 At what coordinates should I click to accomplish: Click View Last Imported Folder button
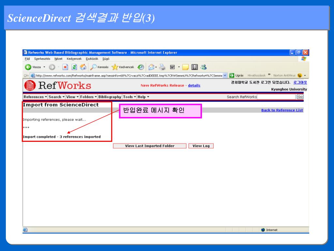[149, 146]
